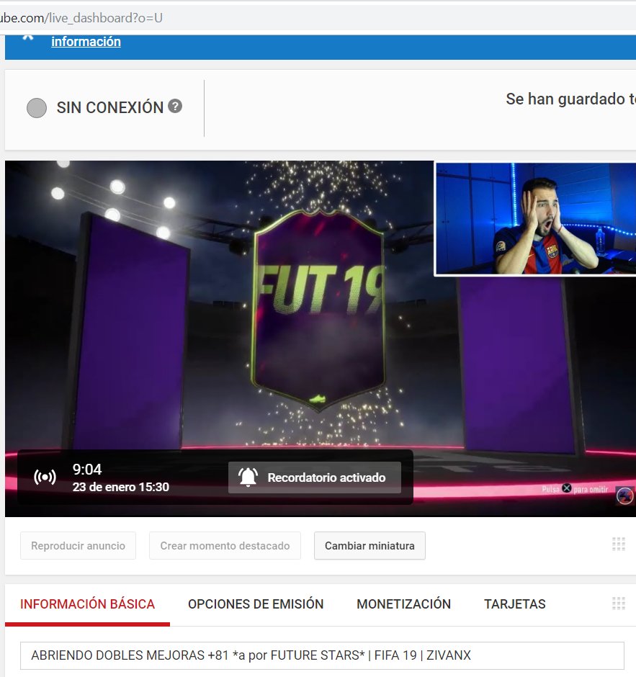Switch to the INFORMACIÓN BÁSICA tab
Viewport: 636px width, 677px height.
pyautogui.click(x=87, y=604)
